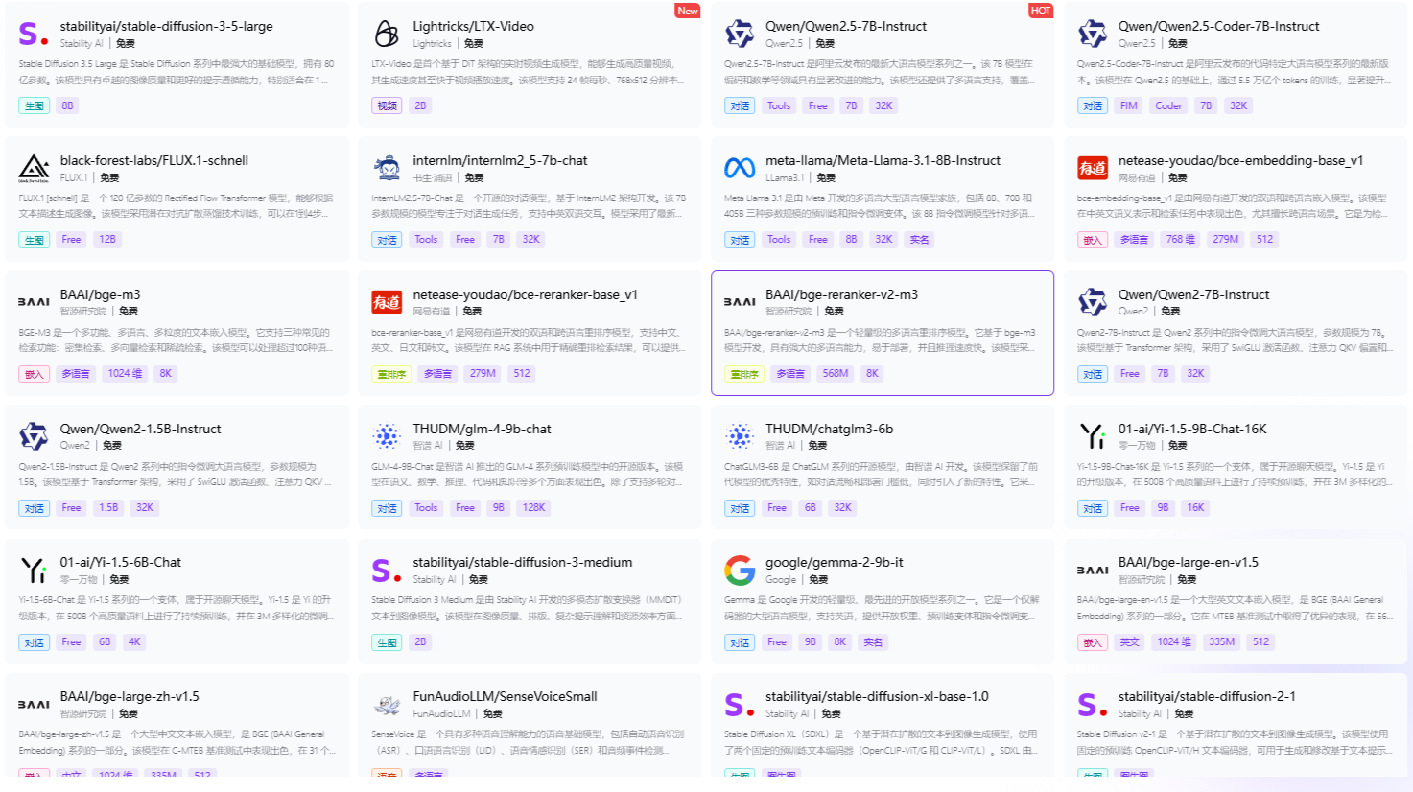Click the 8B tag on stable-diffusion-3-5-large
The width and height of the screenshot is (1413, 792).
[x=67, y=105]
